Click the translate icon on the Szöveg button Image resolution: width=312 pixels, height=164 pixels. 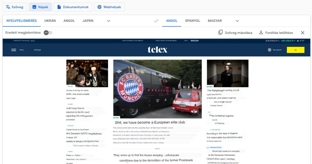pos(8,7)
